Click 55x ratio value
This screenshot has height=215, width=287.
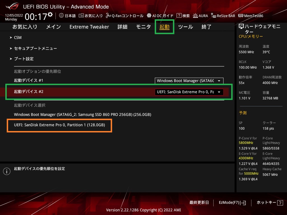tap(242, 83)
